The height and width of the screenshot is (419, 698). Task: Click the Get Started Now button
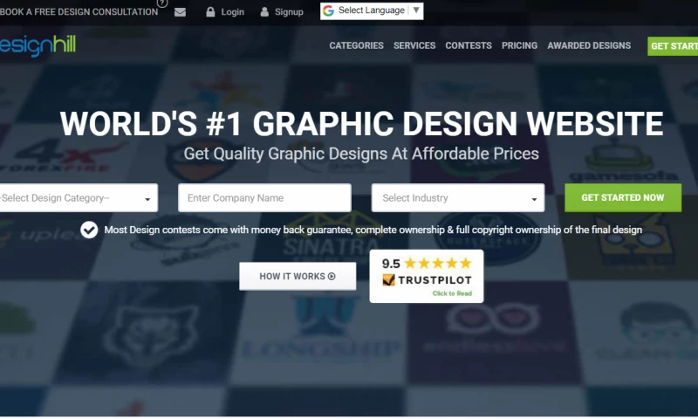pyautogui.click(x=623, y=197)
